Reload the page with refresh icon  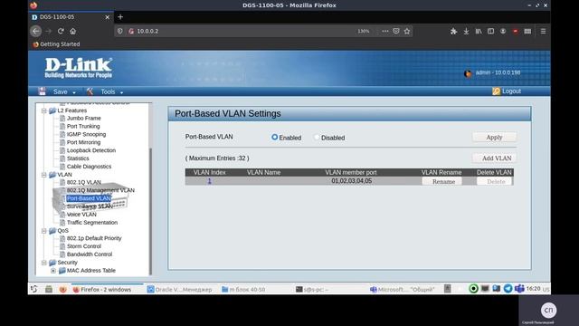click(x=61, y=32)
